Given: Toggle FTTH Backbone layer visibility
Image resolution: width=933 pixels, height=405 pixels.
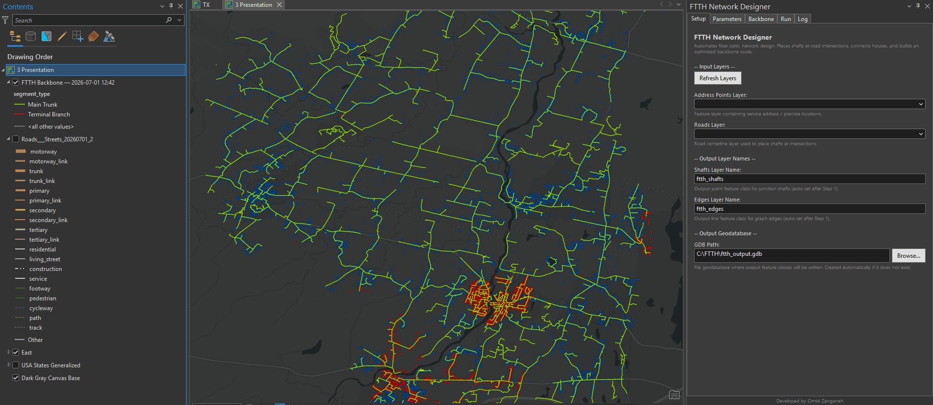Looking at the screenshot, I should pos(16,83).
